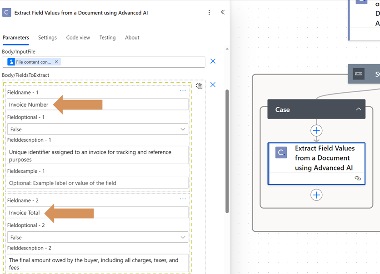Click the switch-to-array-input icon for FieldsToExtract
Image resolution: width=380 pixels, height=274 pixels.
[200, 86]
